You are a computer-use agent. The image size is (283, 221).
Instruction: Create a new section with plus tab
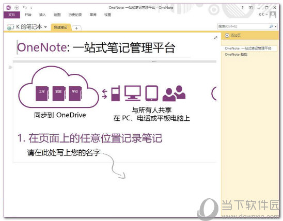pos(76,28)
